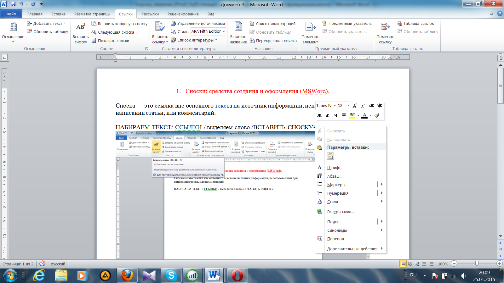Click Insert Endnote (Вставить концевую сноску)
The image size is (504, 283).
119,24
